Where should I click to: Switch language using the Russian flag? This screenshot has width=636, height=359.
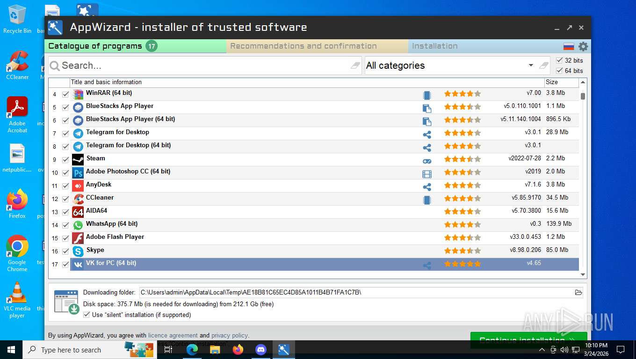[569, 46]
